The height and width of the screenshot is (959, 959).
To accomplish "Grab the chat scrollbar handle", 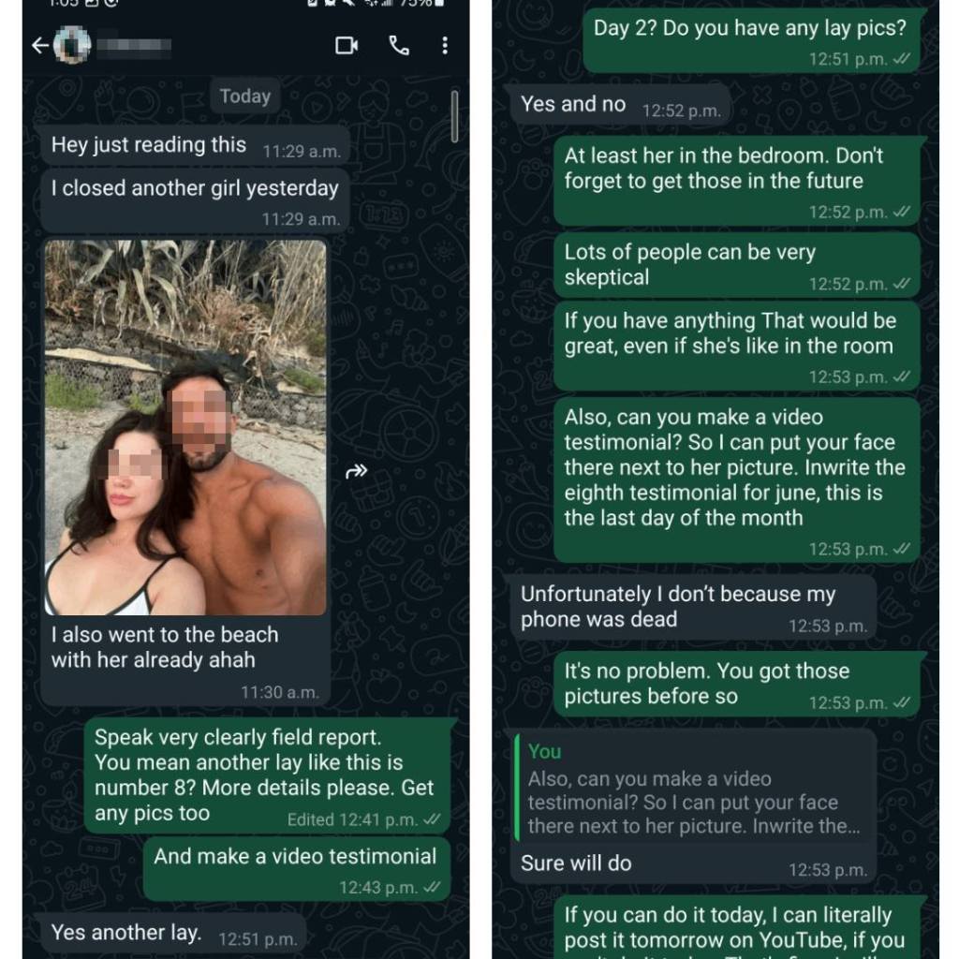I will click(x=454, y=116).
